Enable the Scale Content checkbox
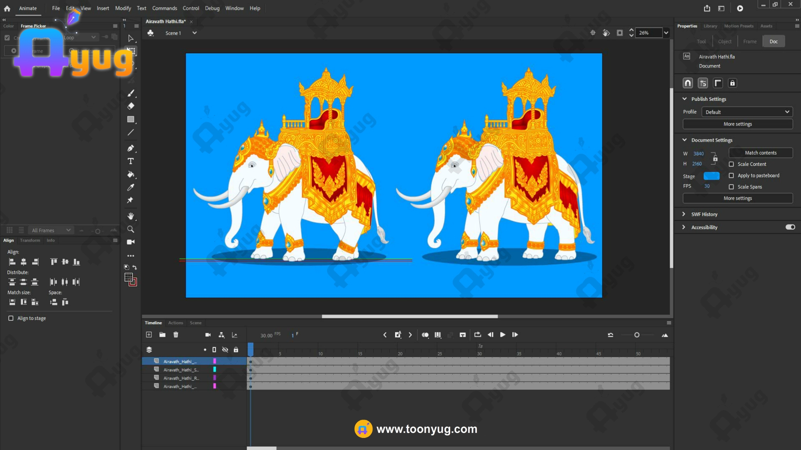The width and height of the screenshot is (801, 450). (x=731, y=164)
